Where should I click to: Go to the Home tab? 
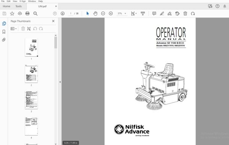[x=6, y=6]
